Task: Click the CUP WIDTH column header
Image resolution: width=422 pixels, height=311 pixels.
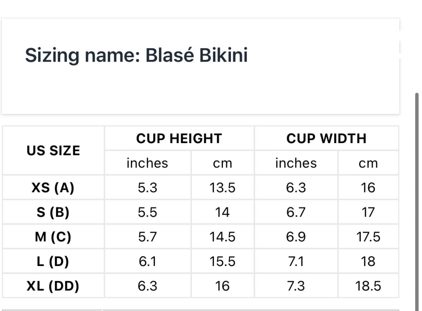Action: tap(326, 138)
